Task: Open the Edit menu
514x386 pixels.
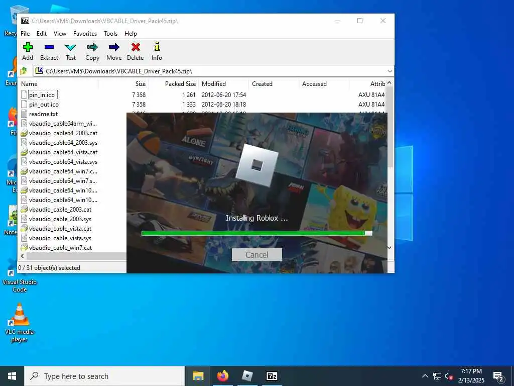Action: [x=41, y=34]
